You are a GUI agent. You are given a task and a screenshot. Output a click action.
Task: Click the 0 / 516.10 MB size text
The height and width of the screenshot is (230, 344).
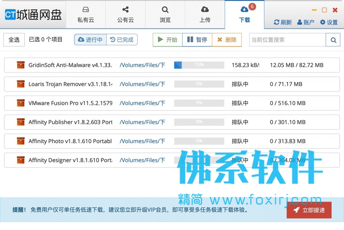coord(288,103)
